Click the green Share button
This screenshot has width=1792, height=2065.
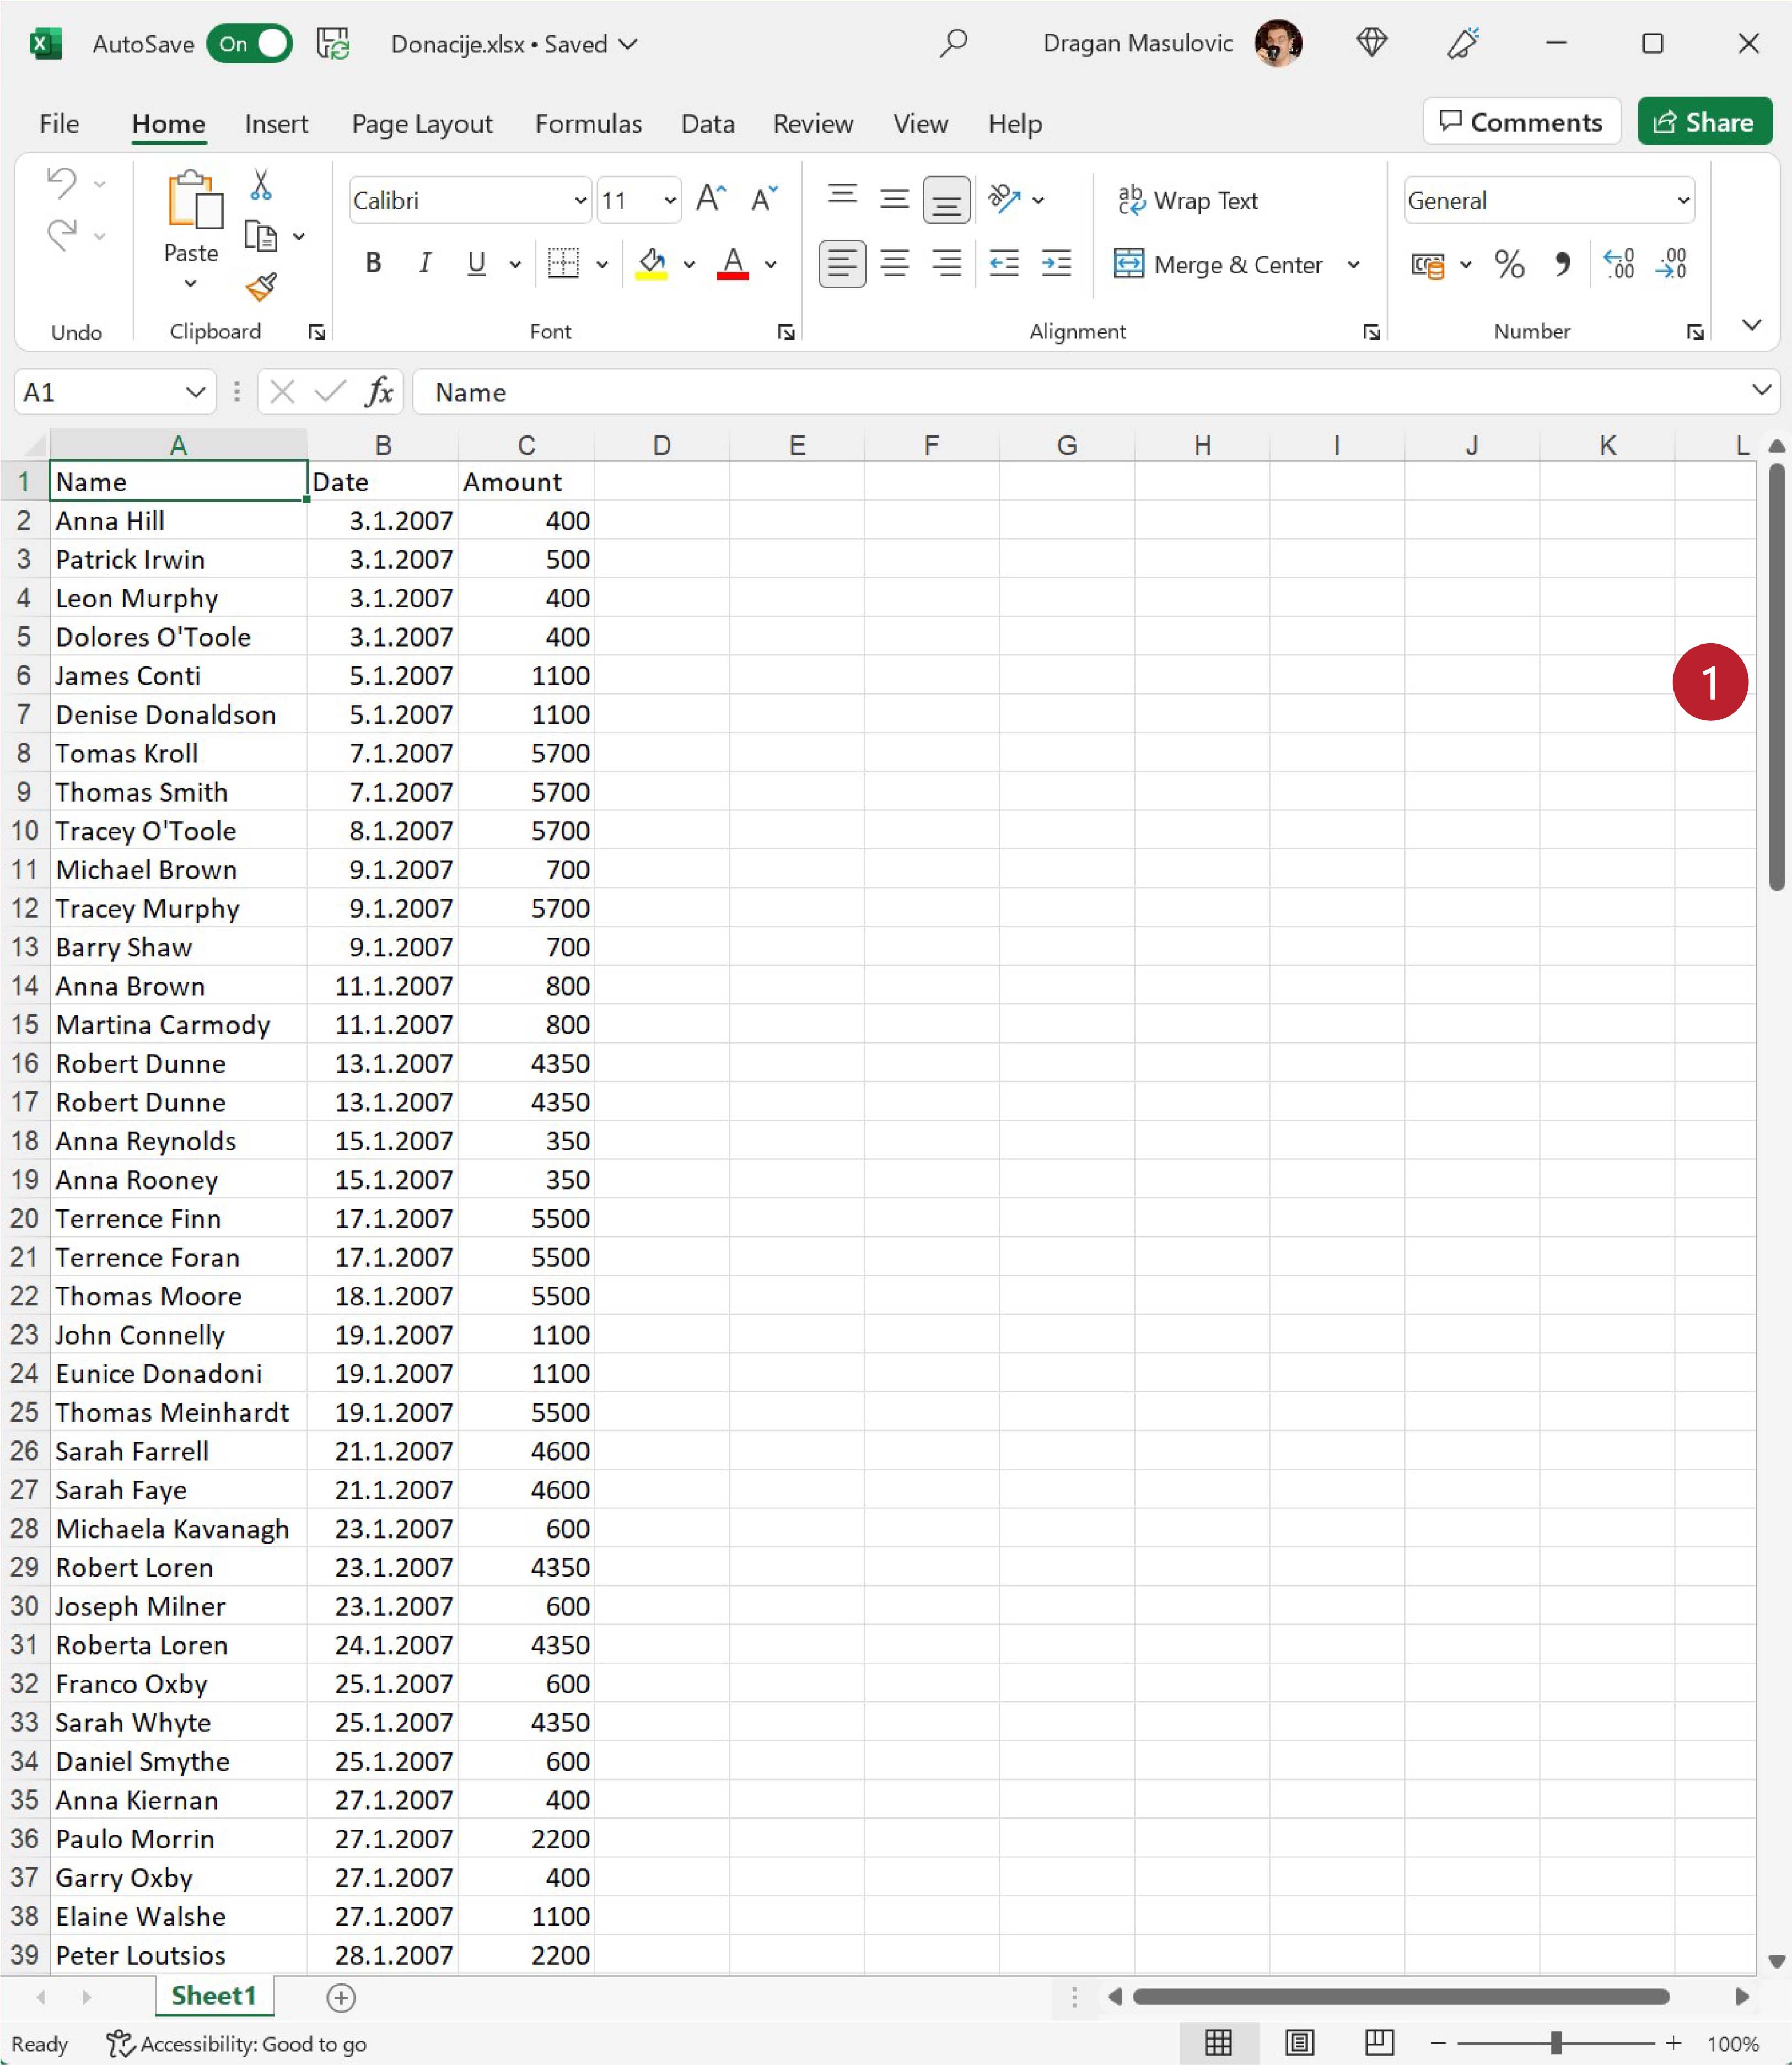tap(1704, 122)
